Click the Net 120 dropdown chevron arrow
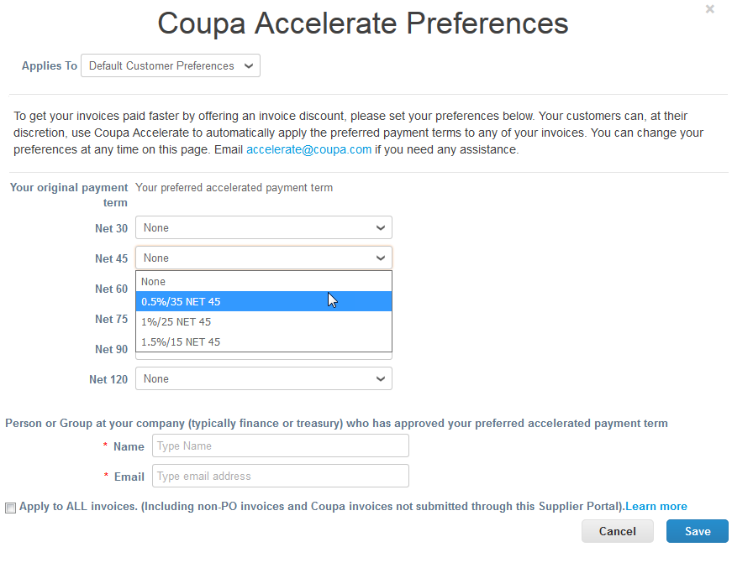732x568 pixels. (x=381, y=379)
